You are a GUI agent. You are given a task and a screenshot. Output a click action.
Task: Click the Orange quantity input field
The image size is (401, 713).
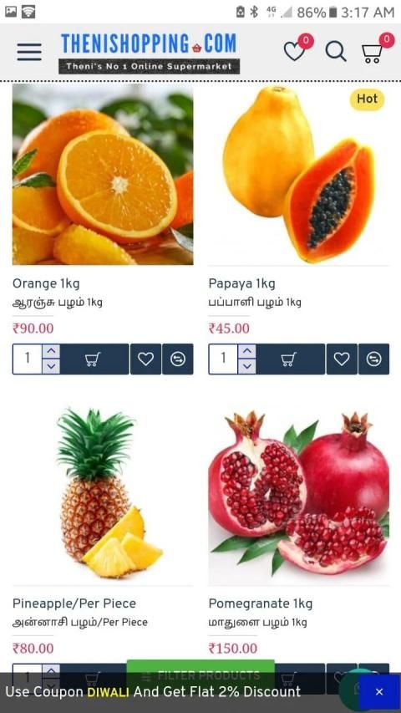28,359
